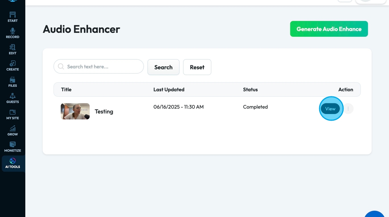Go to the GUESTS section

click(13, 98)
